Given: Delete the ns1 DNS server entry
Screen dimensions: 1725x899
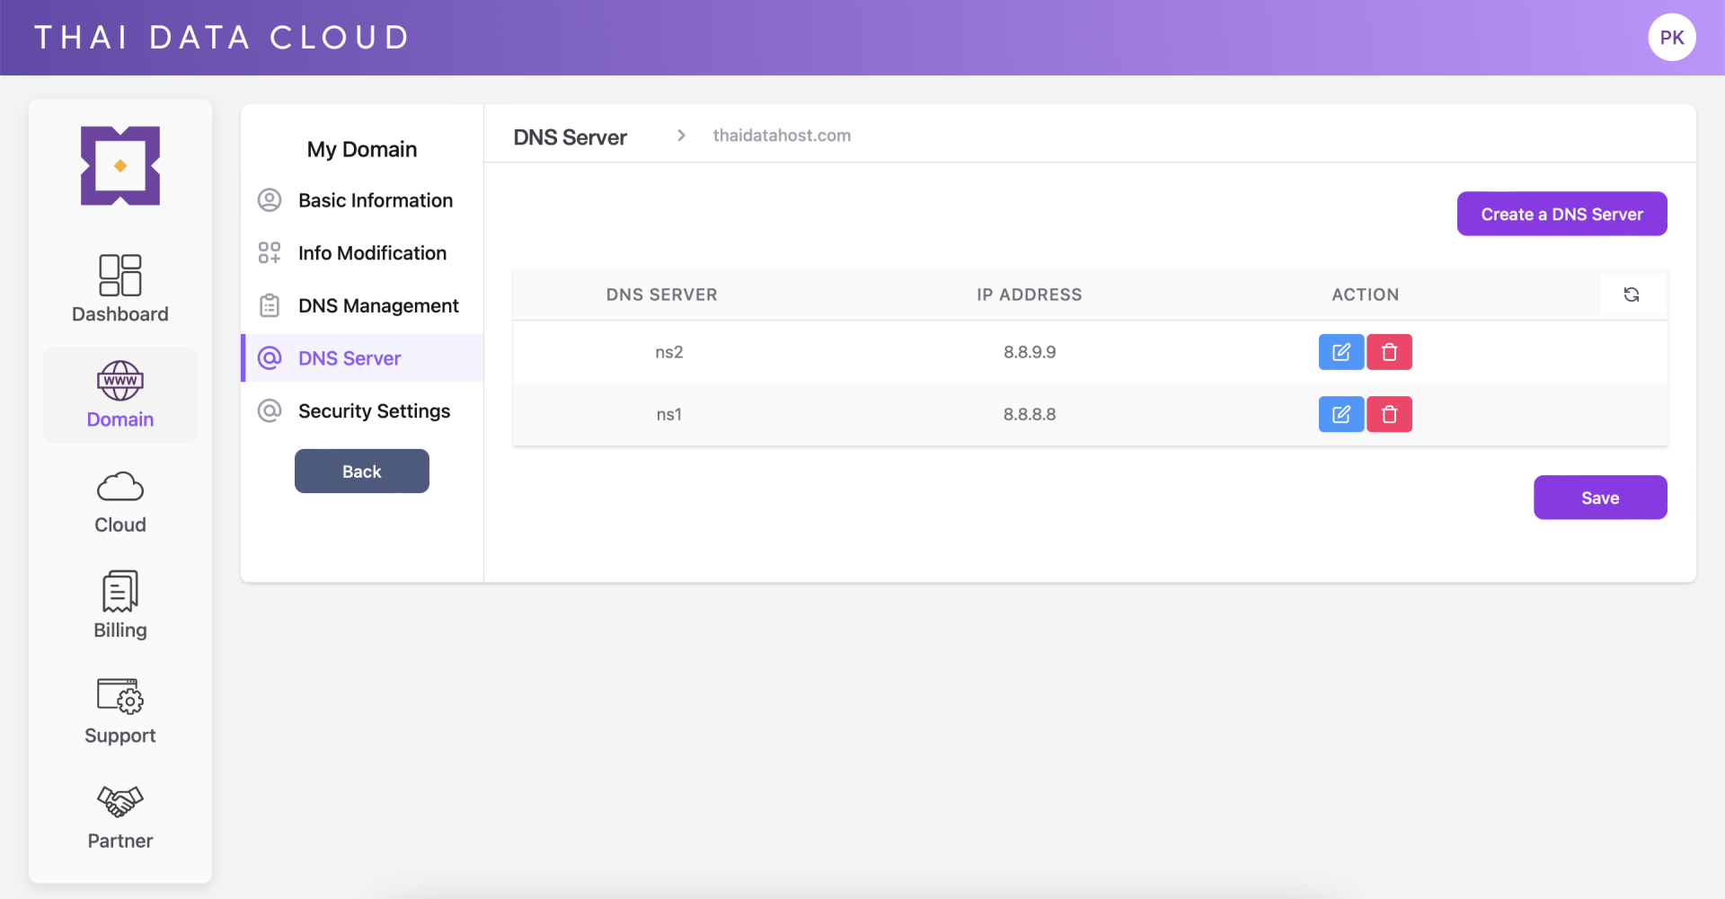Looking at the screenshot, I should coord(1388,414).
